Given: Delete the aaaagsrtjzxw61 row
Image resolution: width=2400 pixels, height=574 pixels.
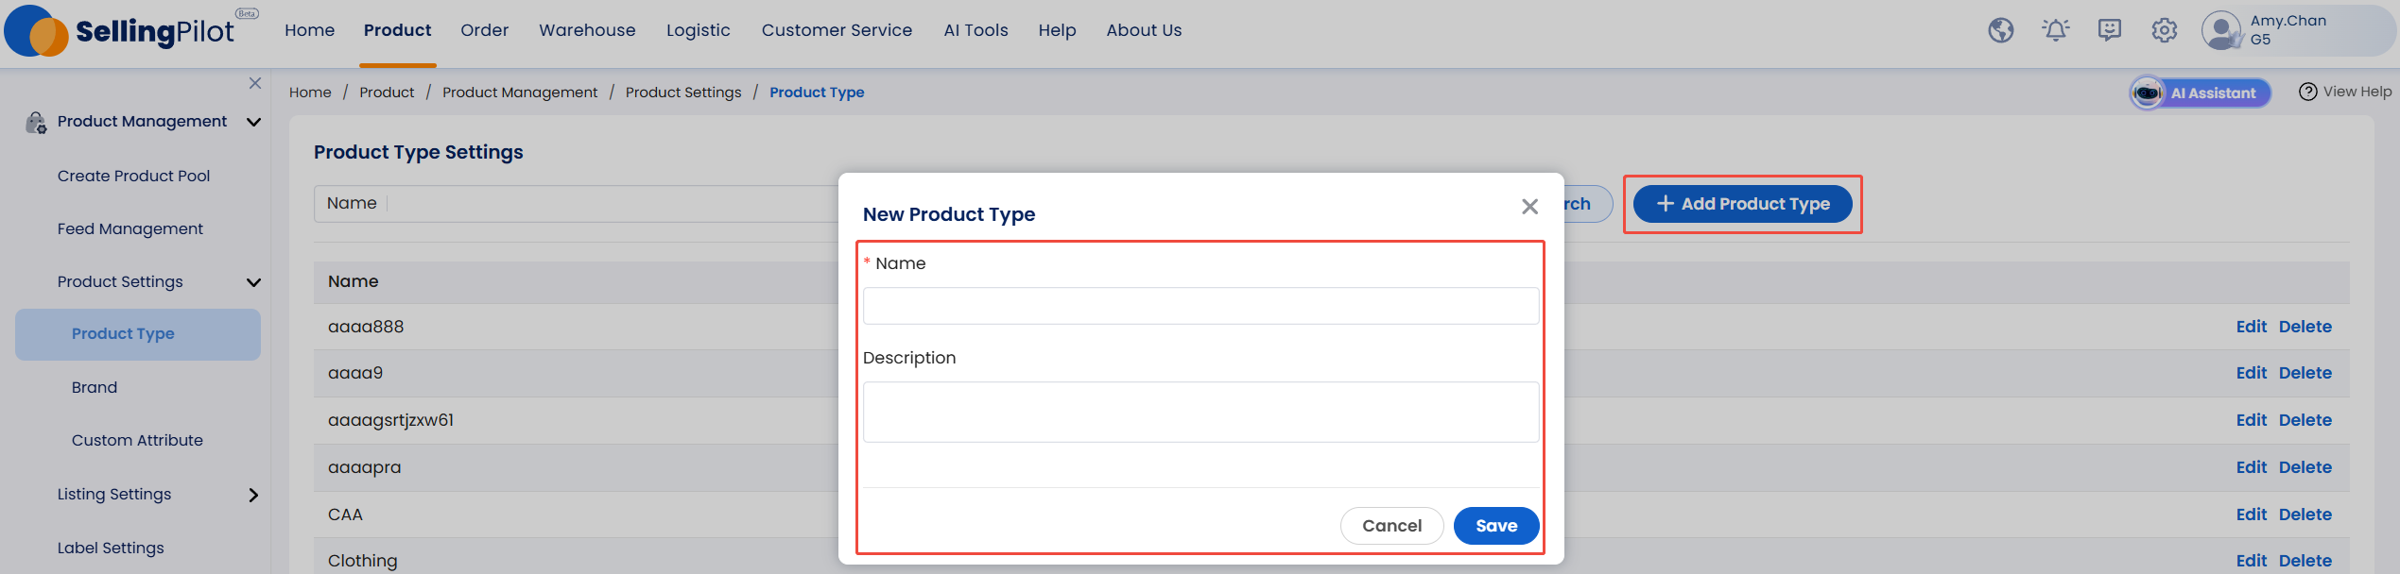Looking at the screenshot, I should 2305,420.
